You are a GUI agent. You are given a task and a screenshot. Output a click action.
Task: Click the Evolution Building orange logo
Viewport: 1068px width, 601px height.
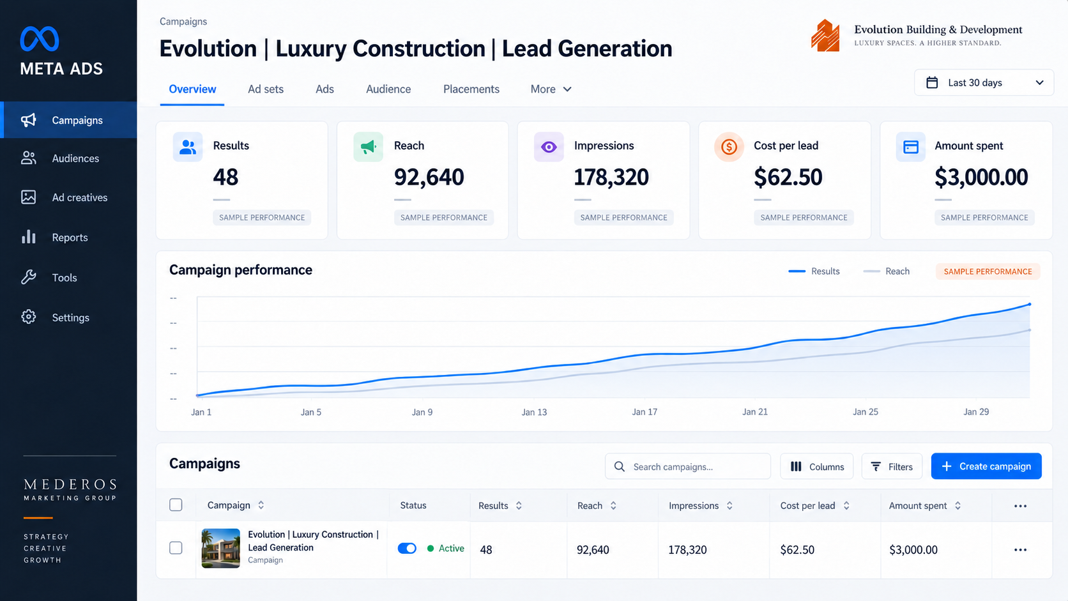[825, 35]
